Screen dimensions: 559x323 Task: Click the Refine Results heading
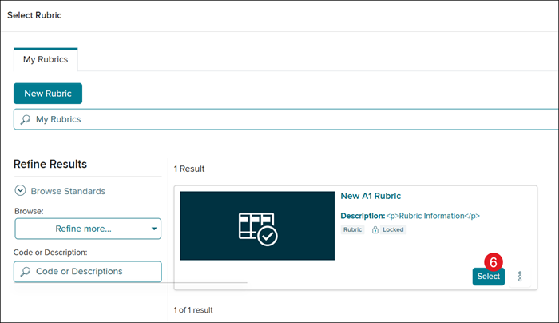click(x=50, y=164)
